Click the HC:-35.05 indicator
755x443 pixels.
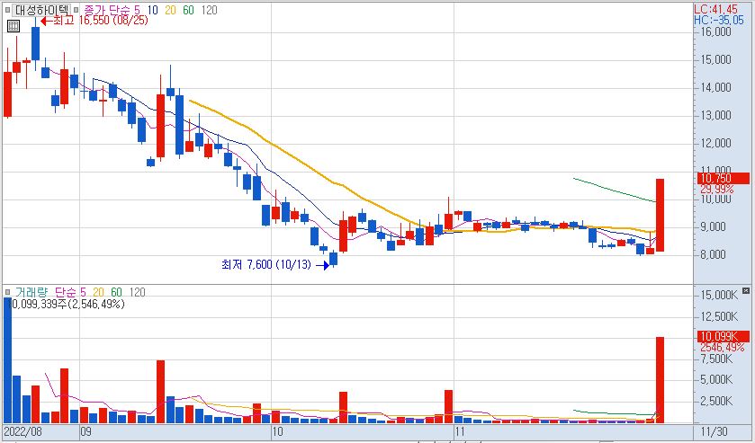click(x=719, y=20)
